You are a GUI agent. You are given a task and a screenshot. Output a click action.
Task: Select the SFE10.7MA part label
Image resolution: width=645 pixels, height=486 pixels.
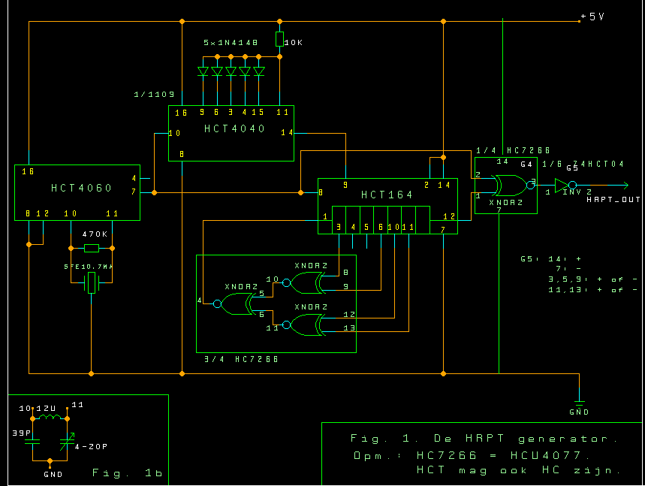point(89,267)
